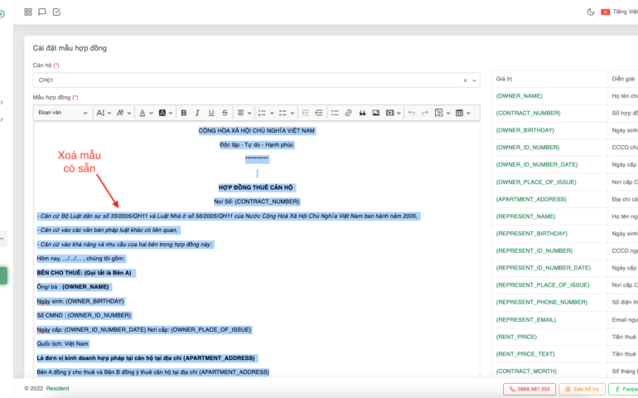Open the checkbox tasks icon in header
This screenshot has height=398, width=638.
[56, 12]
